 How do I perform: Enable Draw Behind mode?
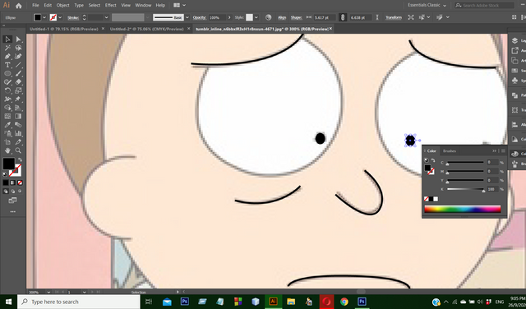click(x=13, y=191)
